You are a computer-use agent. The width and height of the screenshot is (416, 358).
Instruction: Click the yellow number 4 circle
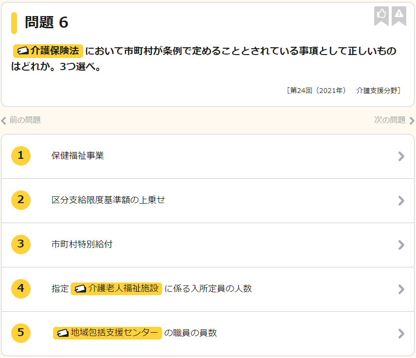point(20,288)
